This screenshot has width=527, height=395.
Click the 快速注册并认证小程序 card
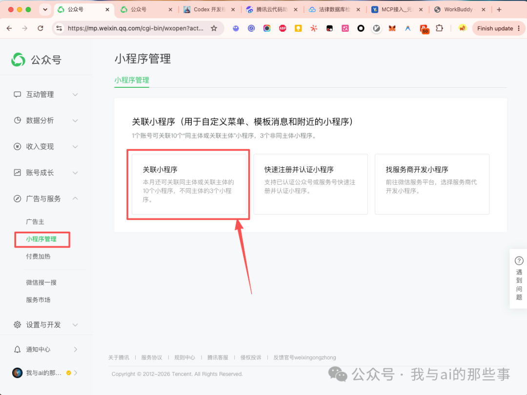(310, 184)
